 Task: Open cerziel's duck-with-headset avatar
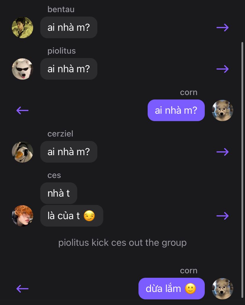[x=22, y=152]
